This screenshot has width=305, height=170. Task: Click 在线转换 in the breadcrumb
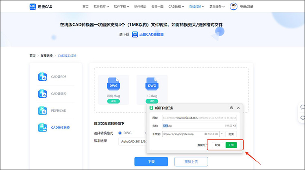(x=47, y=56)
